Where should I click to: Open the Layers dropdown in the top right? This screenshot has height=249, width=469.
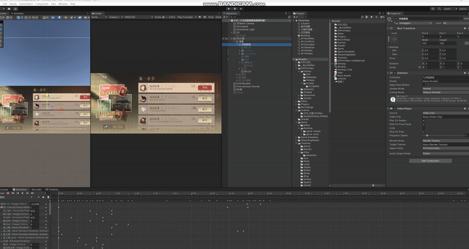pyautogui.click(x=450, y=9)
